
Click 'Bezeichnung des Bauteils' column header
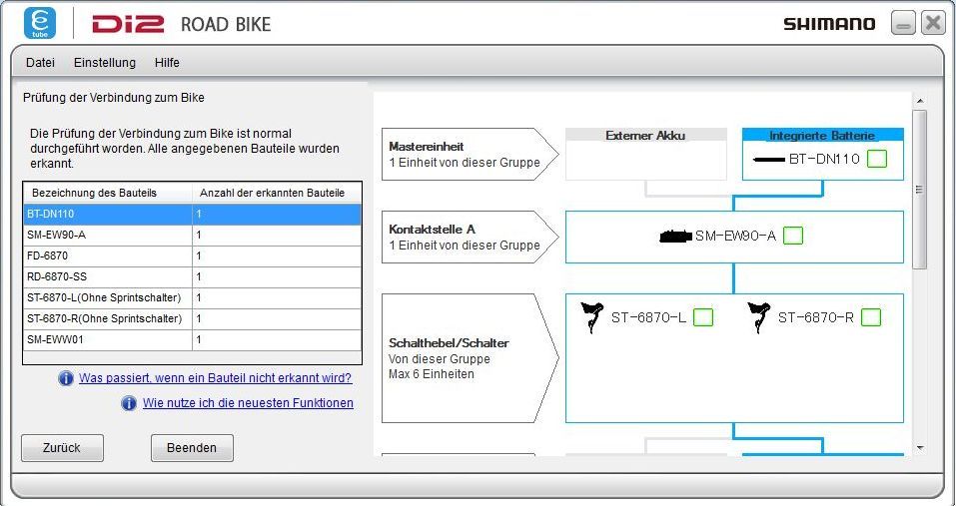(108, 193)
